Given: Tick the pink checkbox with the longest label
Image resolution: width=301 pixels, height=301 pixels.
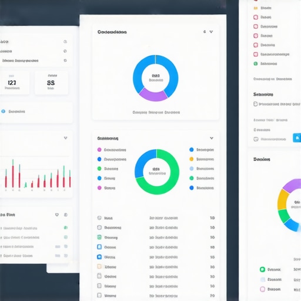Looking at the screenshot, I should [x=256, y=54].
